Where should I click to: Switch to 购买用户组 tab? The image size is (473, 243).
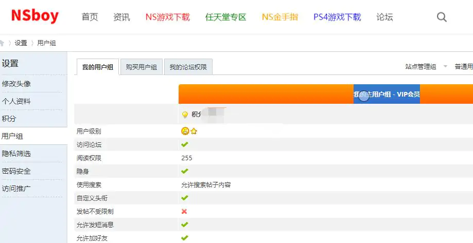[142, 67]
